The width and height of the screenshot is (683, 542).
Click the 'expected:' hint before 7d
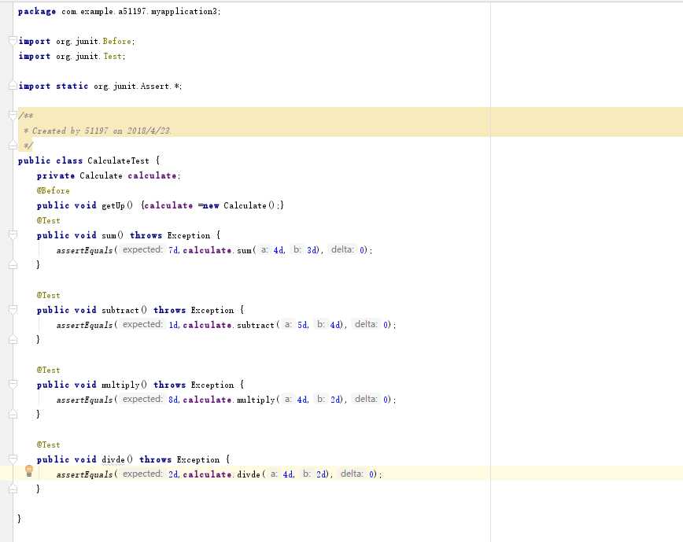coord(142,249)
